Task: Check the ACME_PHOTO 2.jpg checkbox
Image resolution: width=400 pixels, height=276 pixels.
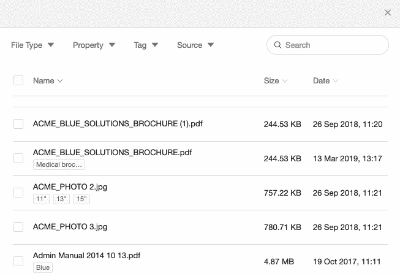Action: 18,193
